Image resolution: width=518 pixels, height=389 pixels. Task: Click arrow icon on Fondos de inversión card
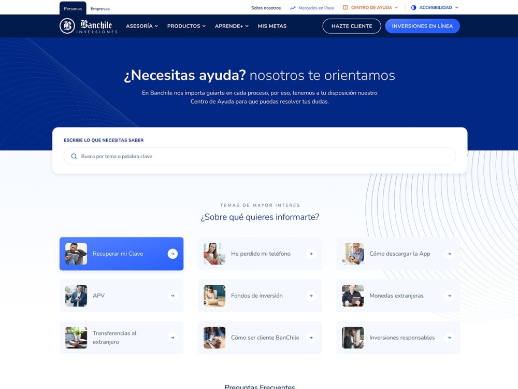coord(311,296)
